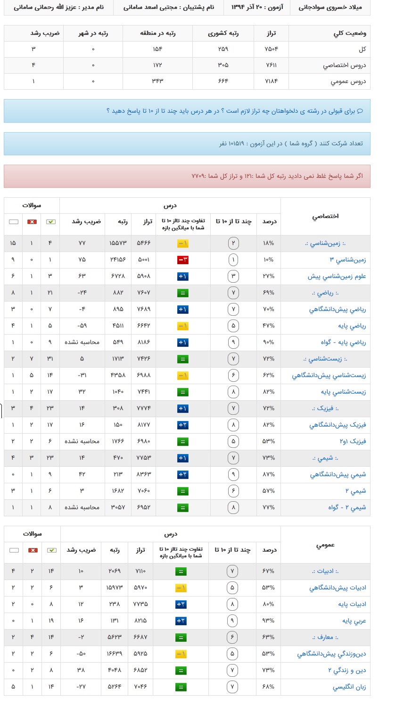
Task: Click the blue +2 badge for عربي پايه
Action: click(181, 621)
